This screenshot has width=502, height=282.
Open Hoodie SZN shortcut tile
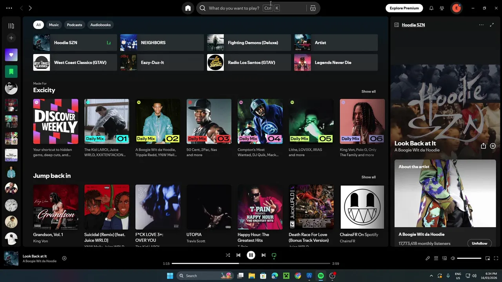pyautogui.click(x=75, y=43)
